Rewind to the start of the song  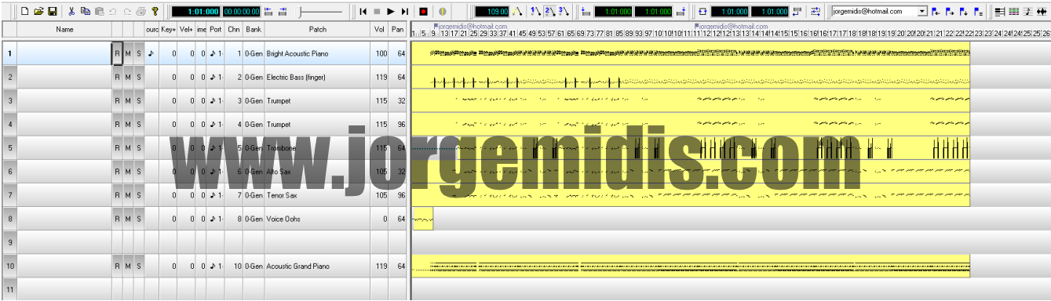[363, 12]
